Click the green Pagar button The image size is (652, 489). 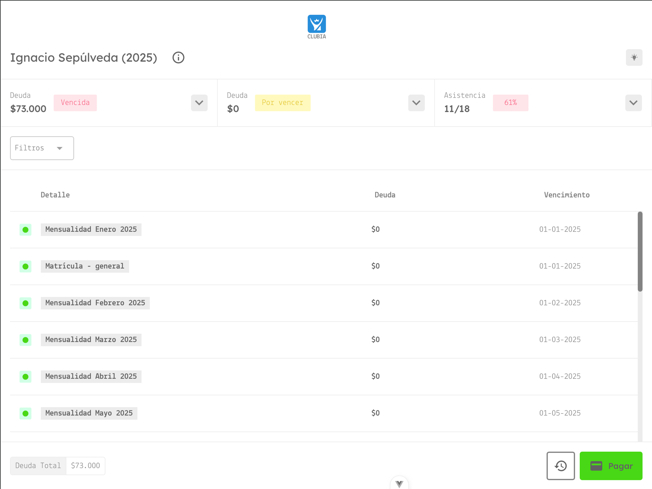pyautogui.click(x=611, y=466)
